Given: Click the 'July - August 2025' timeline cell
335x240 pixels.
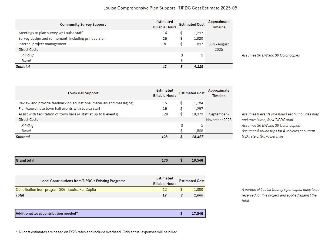Looking at the screenshot, I should pos(219,47).
